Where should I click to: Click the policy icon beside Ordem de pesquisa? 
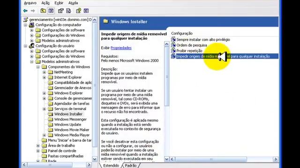[x=173, y=45]
